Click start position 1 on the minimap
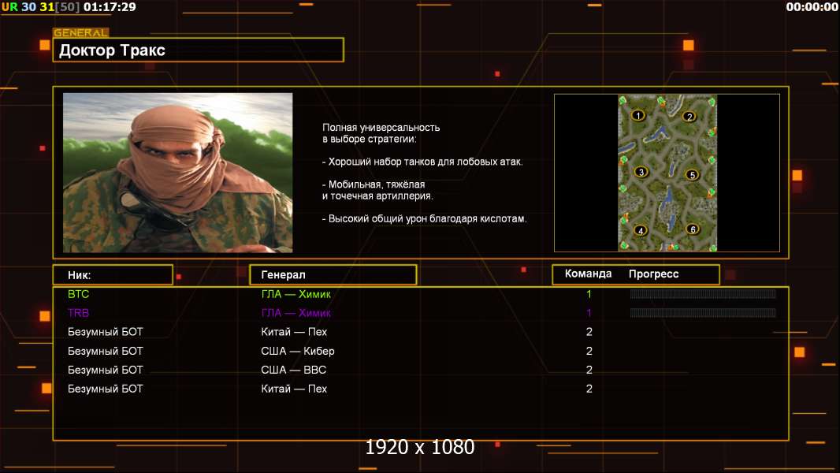Image resolution: width=840 pixels, height=473 pixels. [638, 115]
